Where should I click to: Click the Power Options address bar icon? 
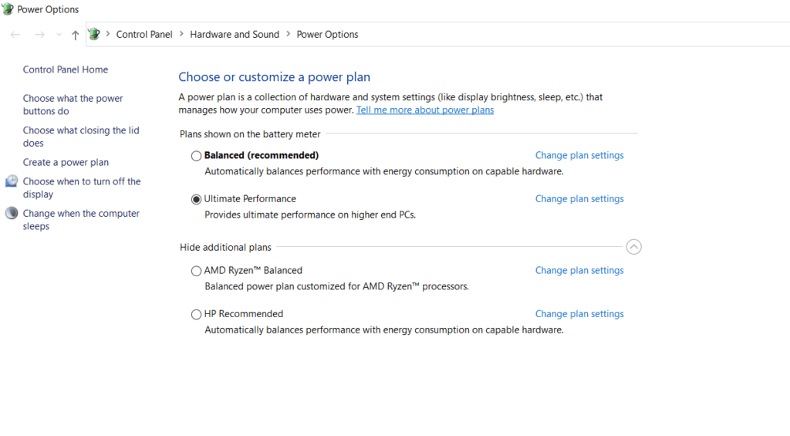(94, 34)
